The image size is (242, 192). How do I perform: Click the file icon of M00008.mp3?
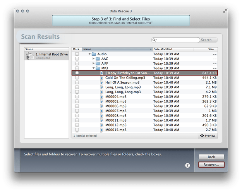click(x=101, y=116)
